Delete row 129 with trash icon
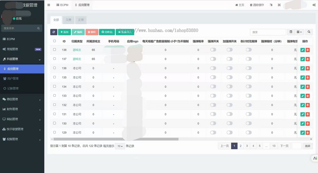 307,133
